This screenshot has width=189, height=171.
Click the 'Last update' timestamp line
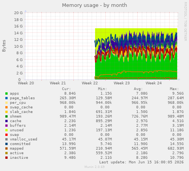[x=141, y=162]
